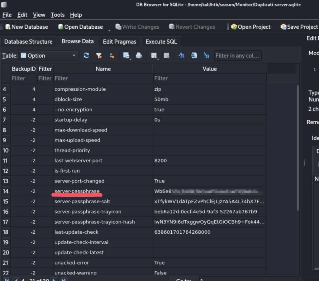The width and height of the screenshot is (319, 281).
Task: Sort by the Value column header
Action: point(210,69)
